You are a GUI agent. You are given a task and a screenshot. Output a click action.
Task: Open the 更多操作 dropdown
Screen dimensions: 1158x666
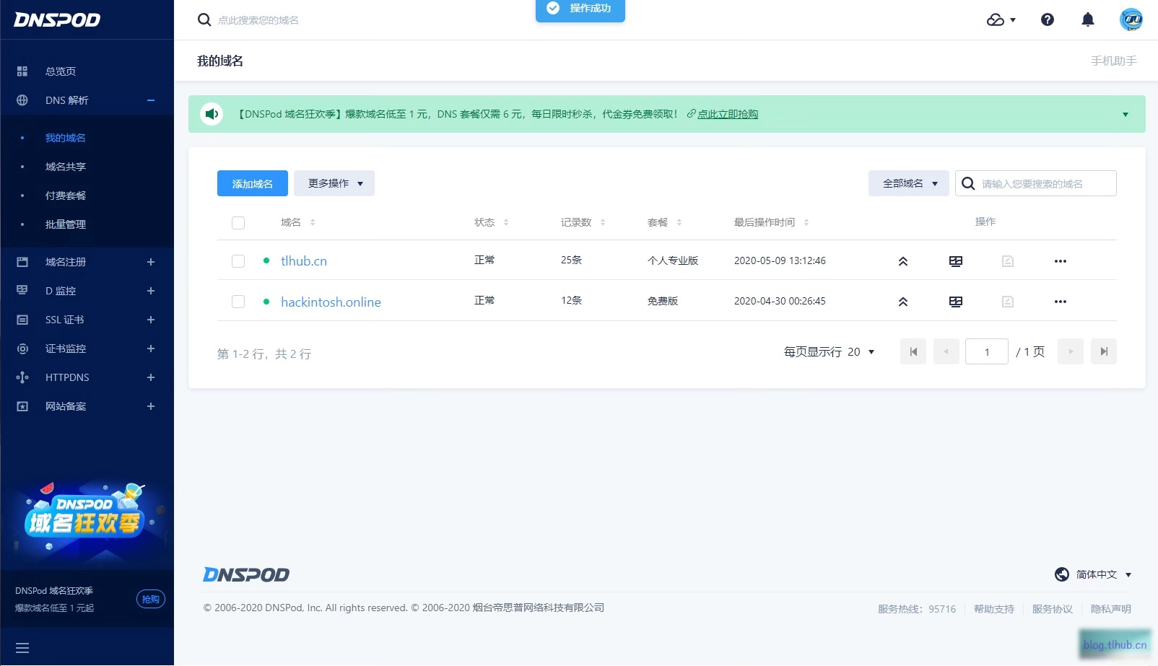334,183
